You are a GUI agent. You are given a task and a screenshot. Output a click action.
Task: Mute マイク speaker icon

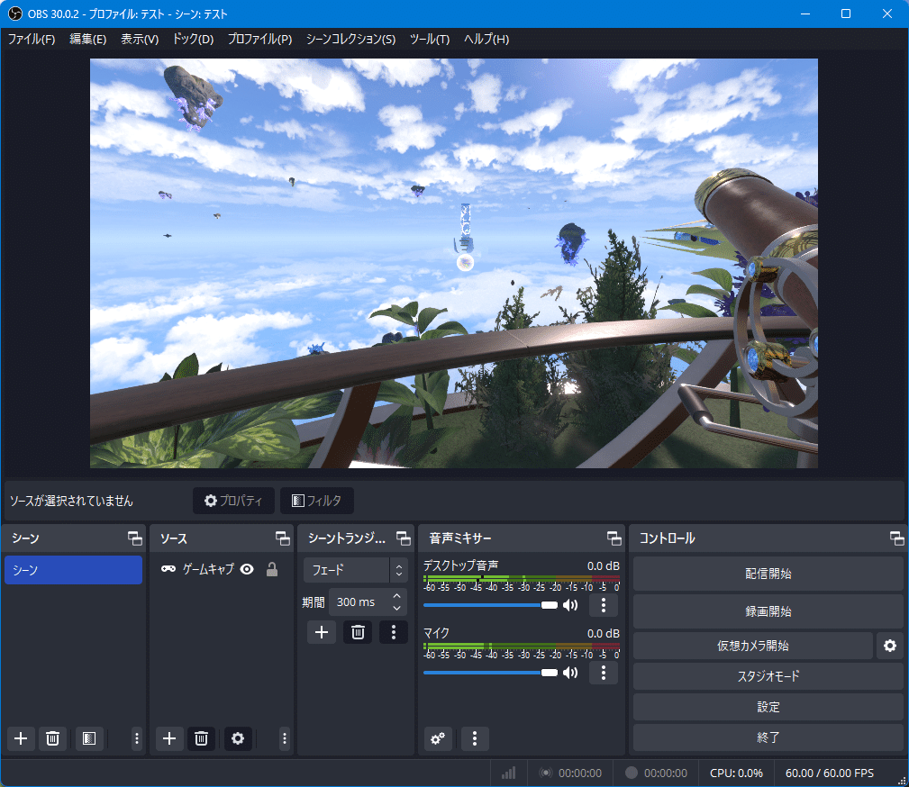(x=570, y=673)
